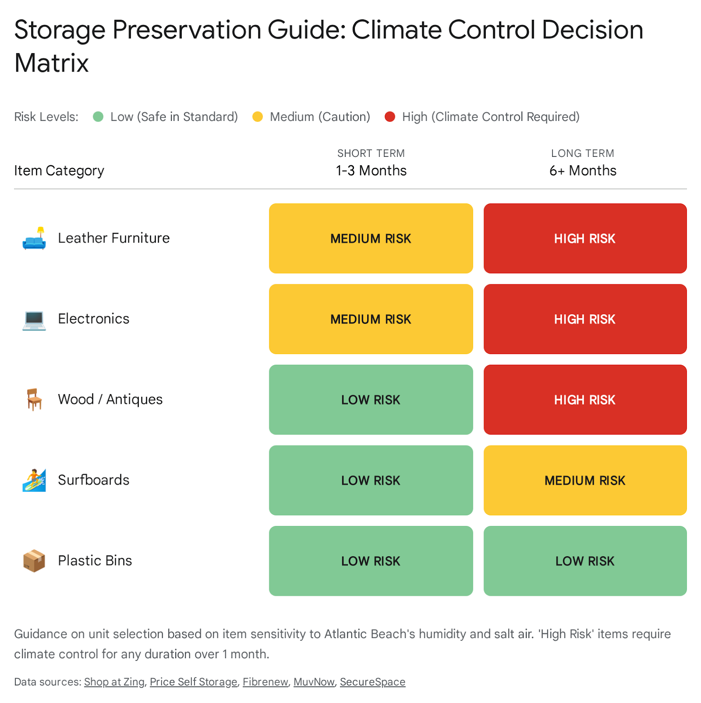The image size is (701, 703).
Task: Click the yellow Medium risk legend dot
Action: (x=258, y=117)
